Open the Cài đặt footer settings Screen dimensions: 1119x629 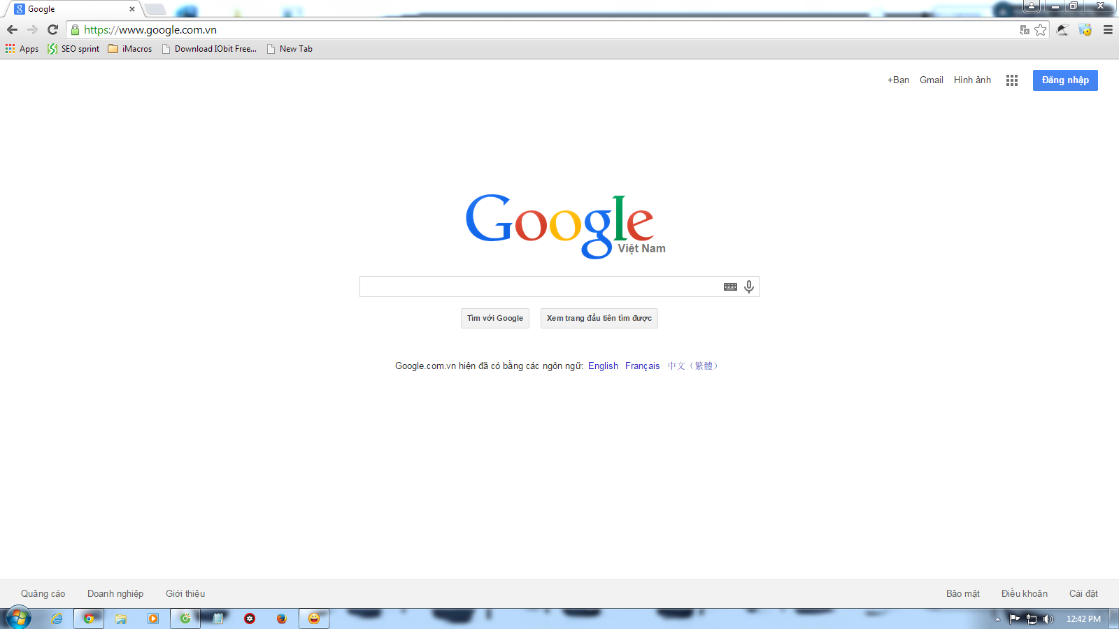coord(1083,593)
